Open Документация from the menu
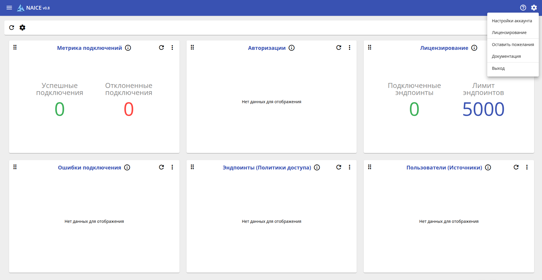This screenshot has width=542, height=280. 506,56
